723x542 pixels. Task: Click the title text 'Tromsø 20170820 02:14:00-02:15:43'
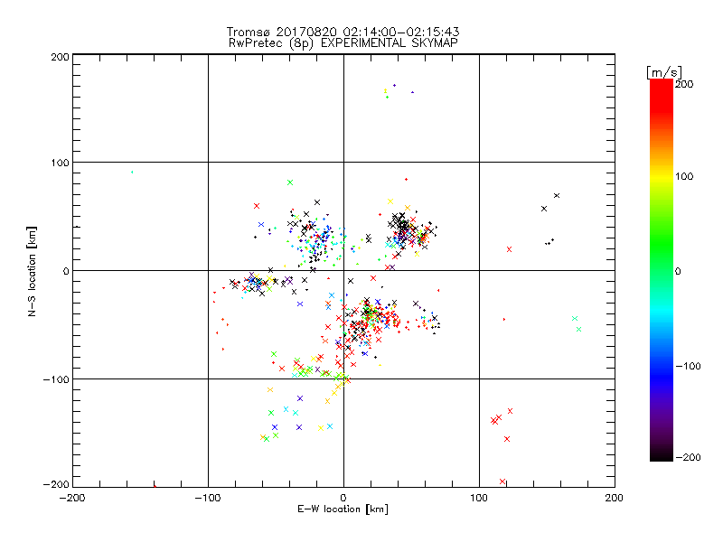tap(343, 32)
